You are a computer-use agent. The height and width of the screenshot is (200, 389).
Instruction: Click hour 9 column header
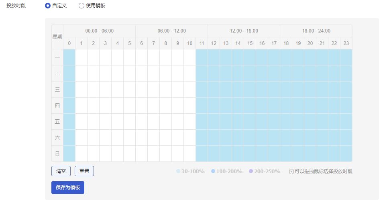coord(177,43)
